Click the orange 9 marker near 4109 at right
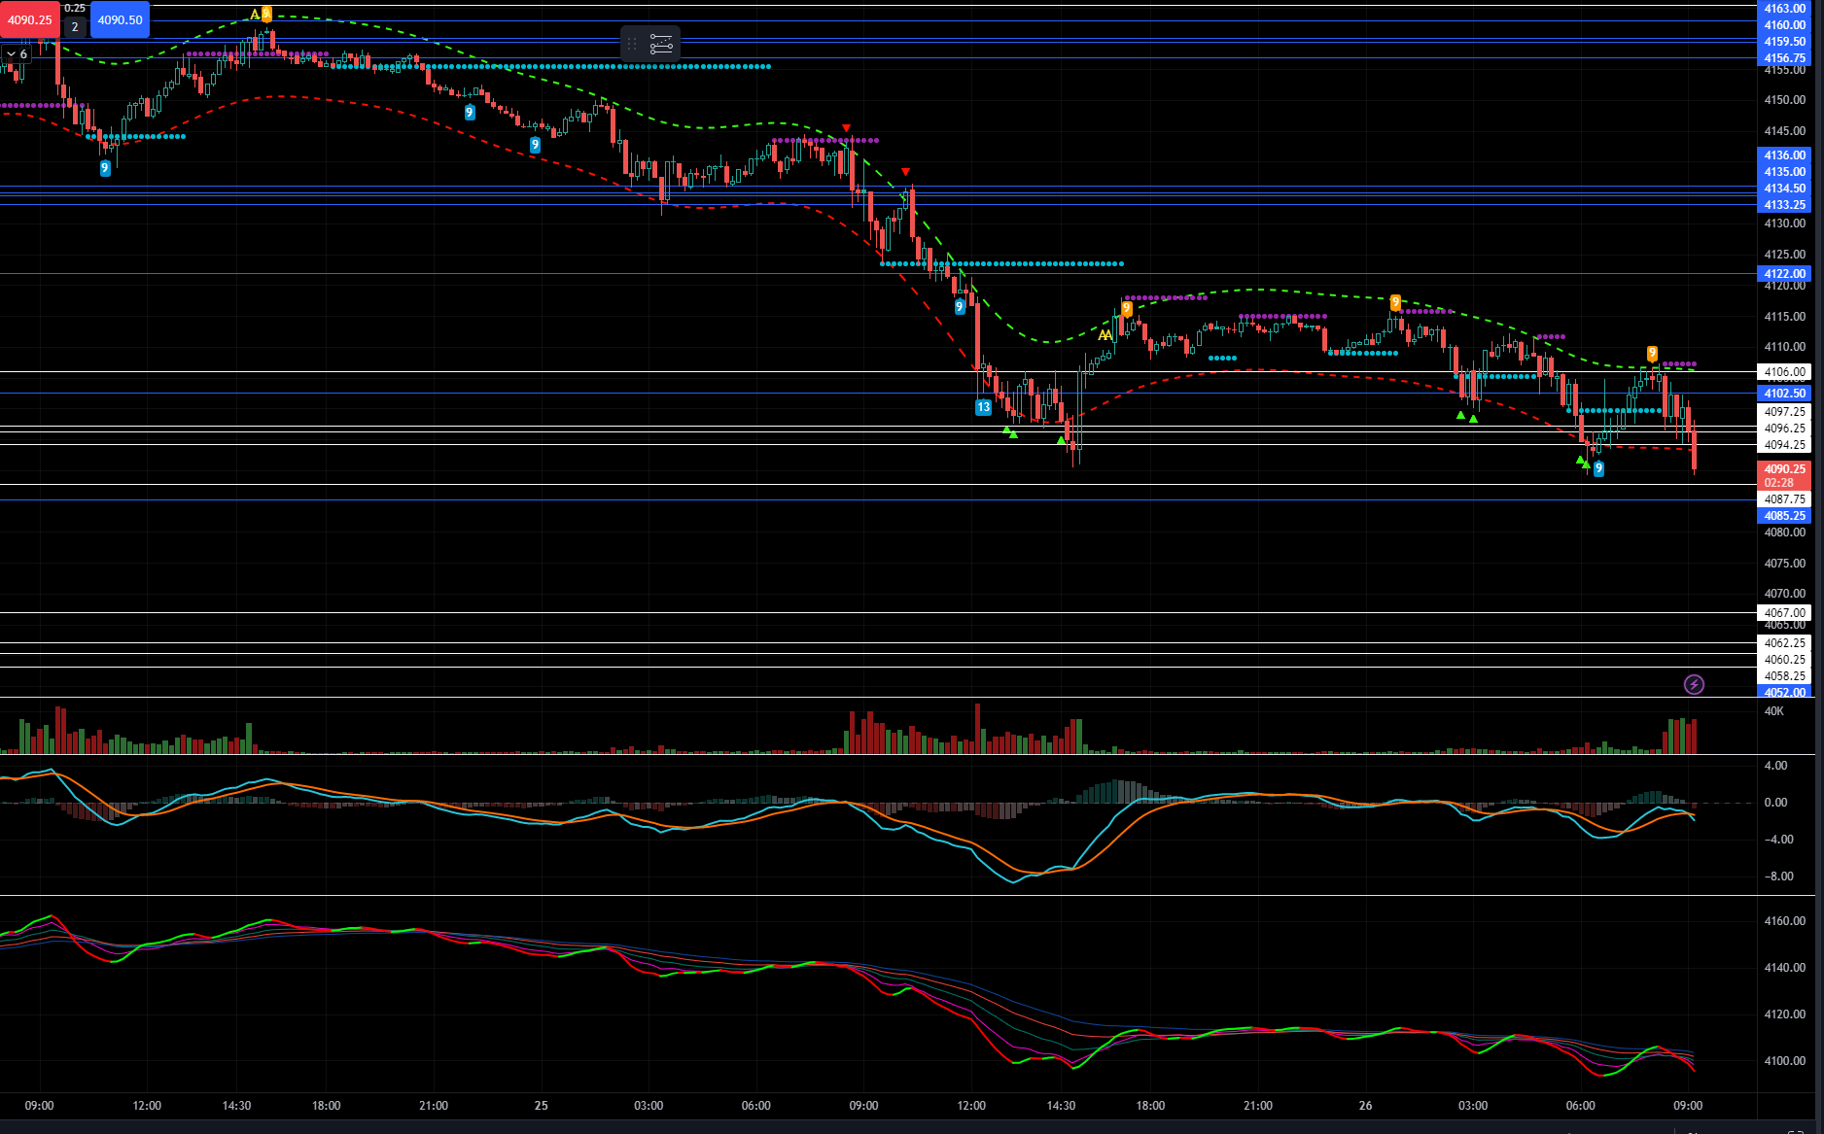The height and width of the screenshot is (1134, 1824). (1652, 353)
